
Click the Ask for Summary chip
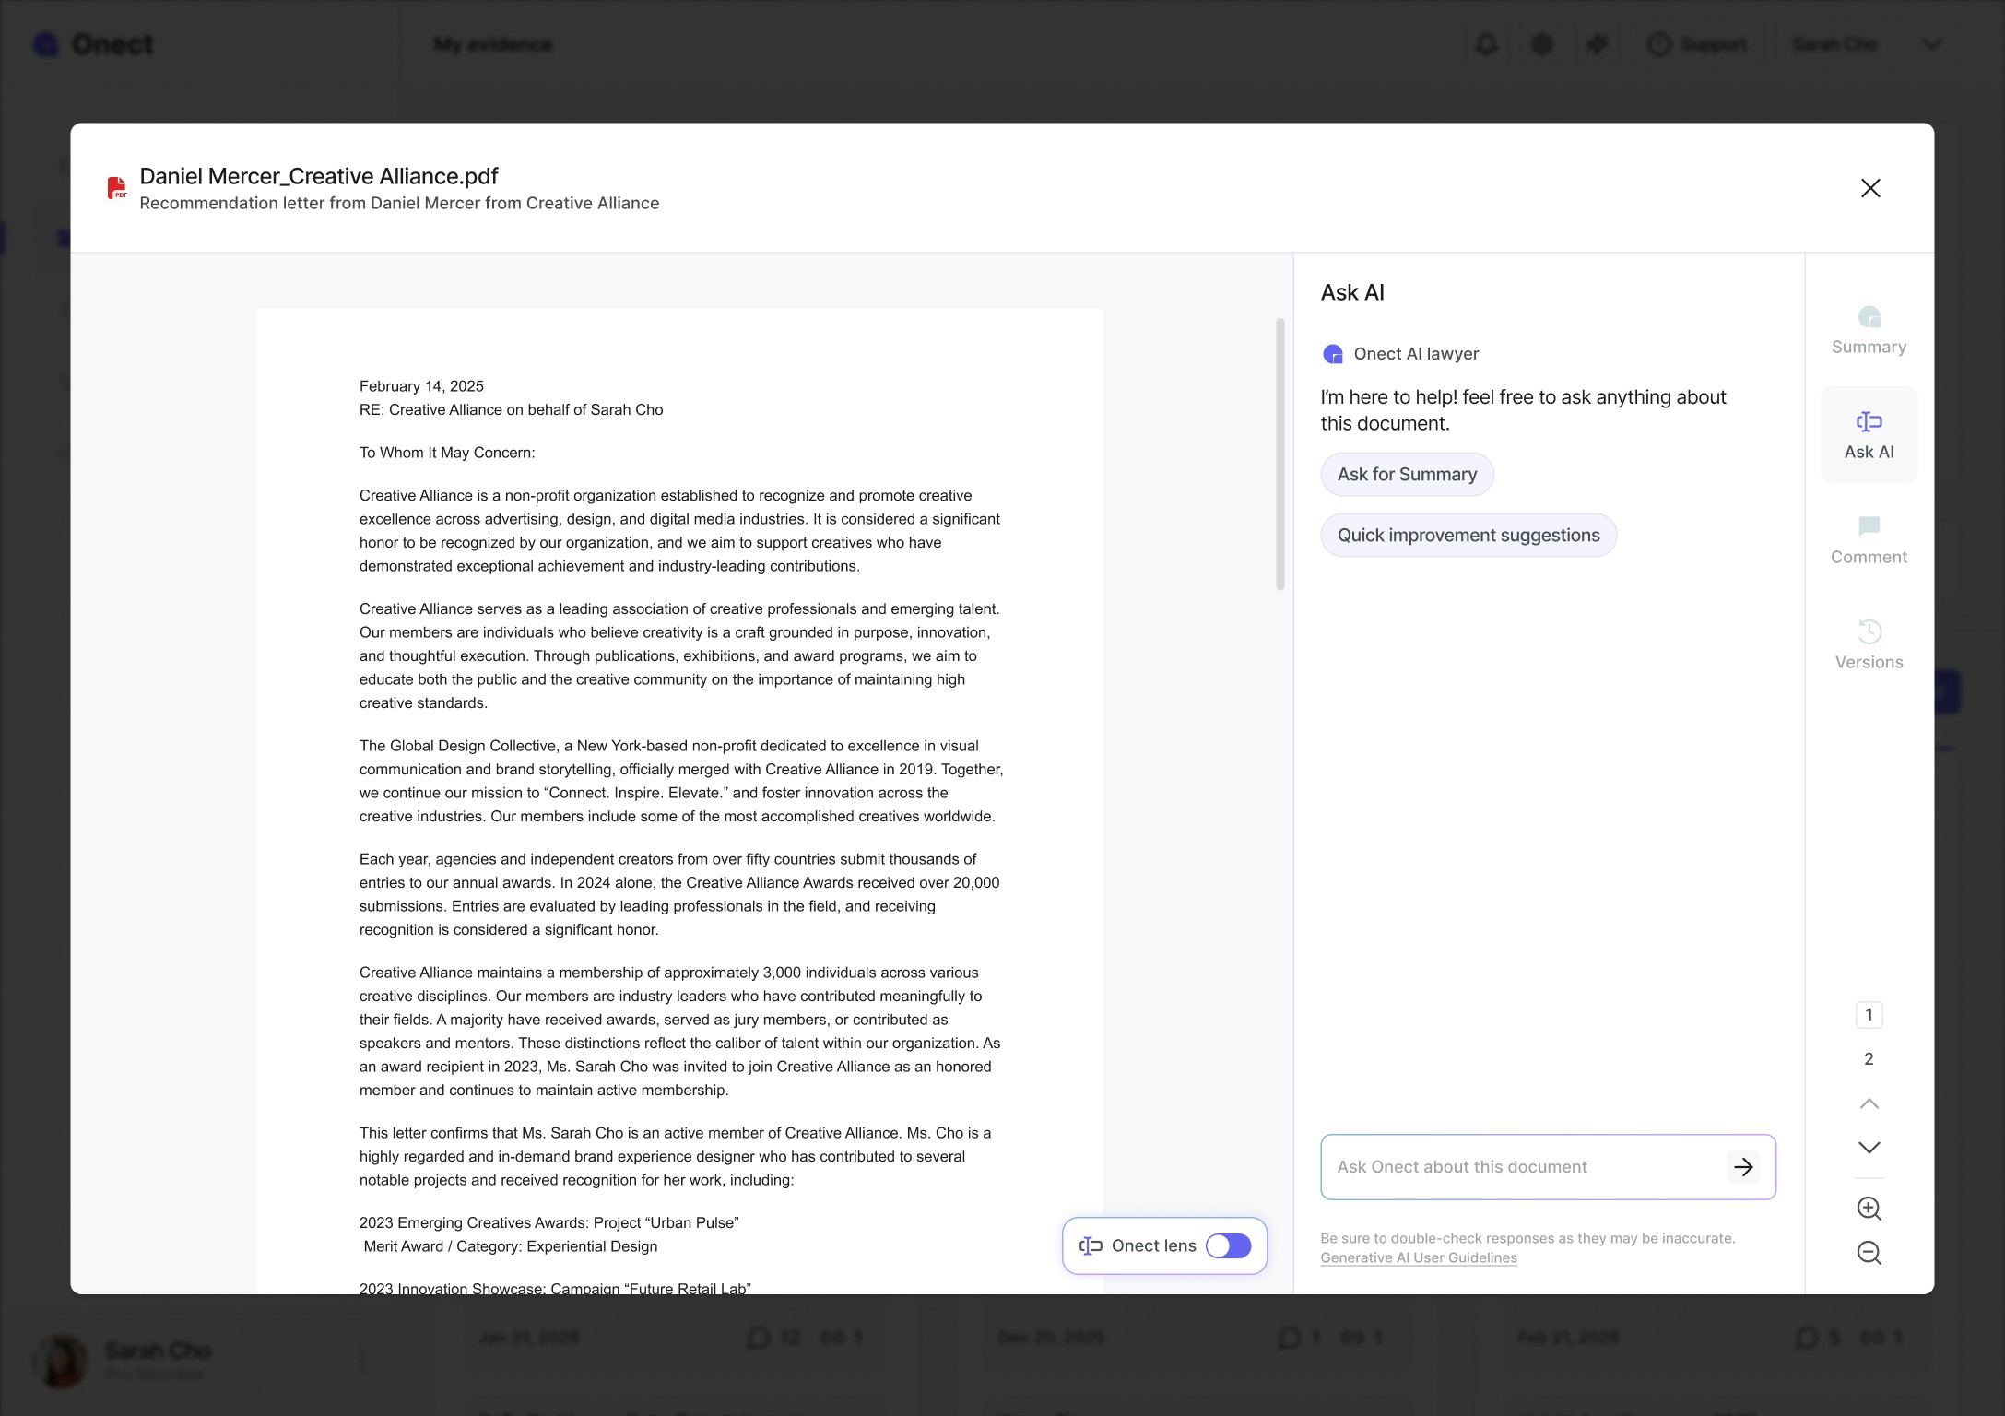tap(1407, 475)
